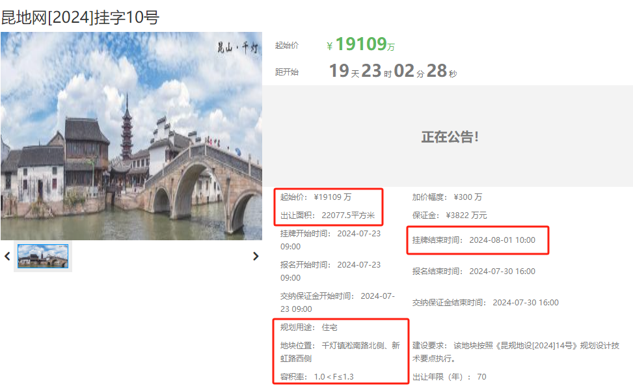
Task: Click the 保证金 ¥3822 万元 field
Action: (x=449, y=216)
